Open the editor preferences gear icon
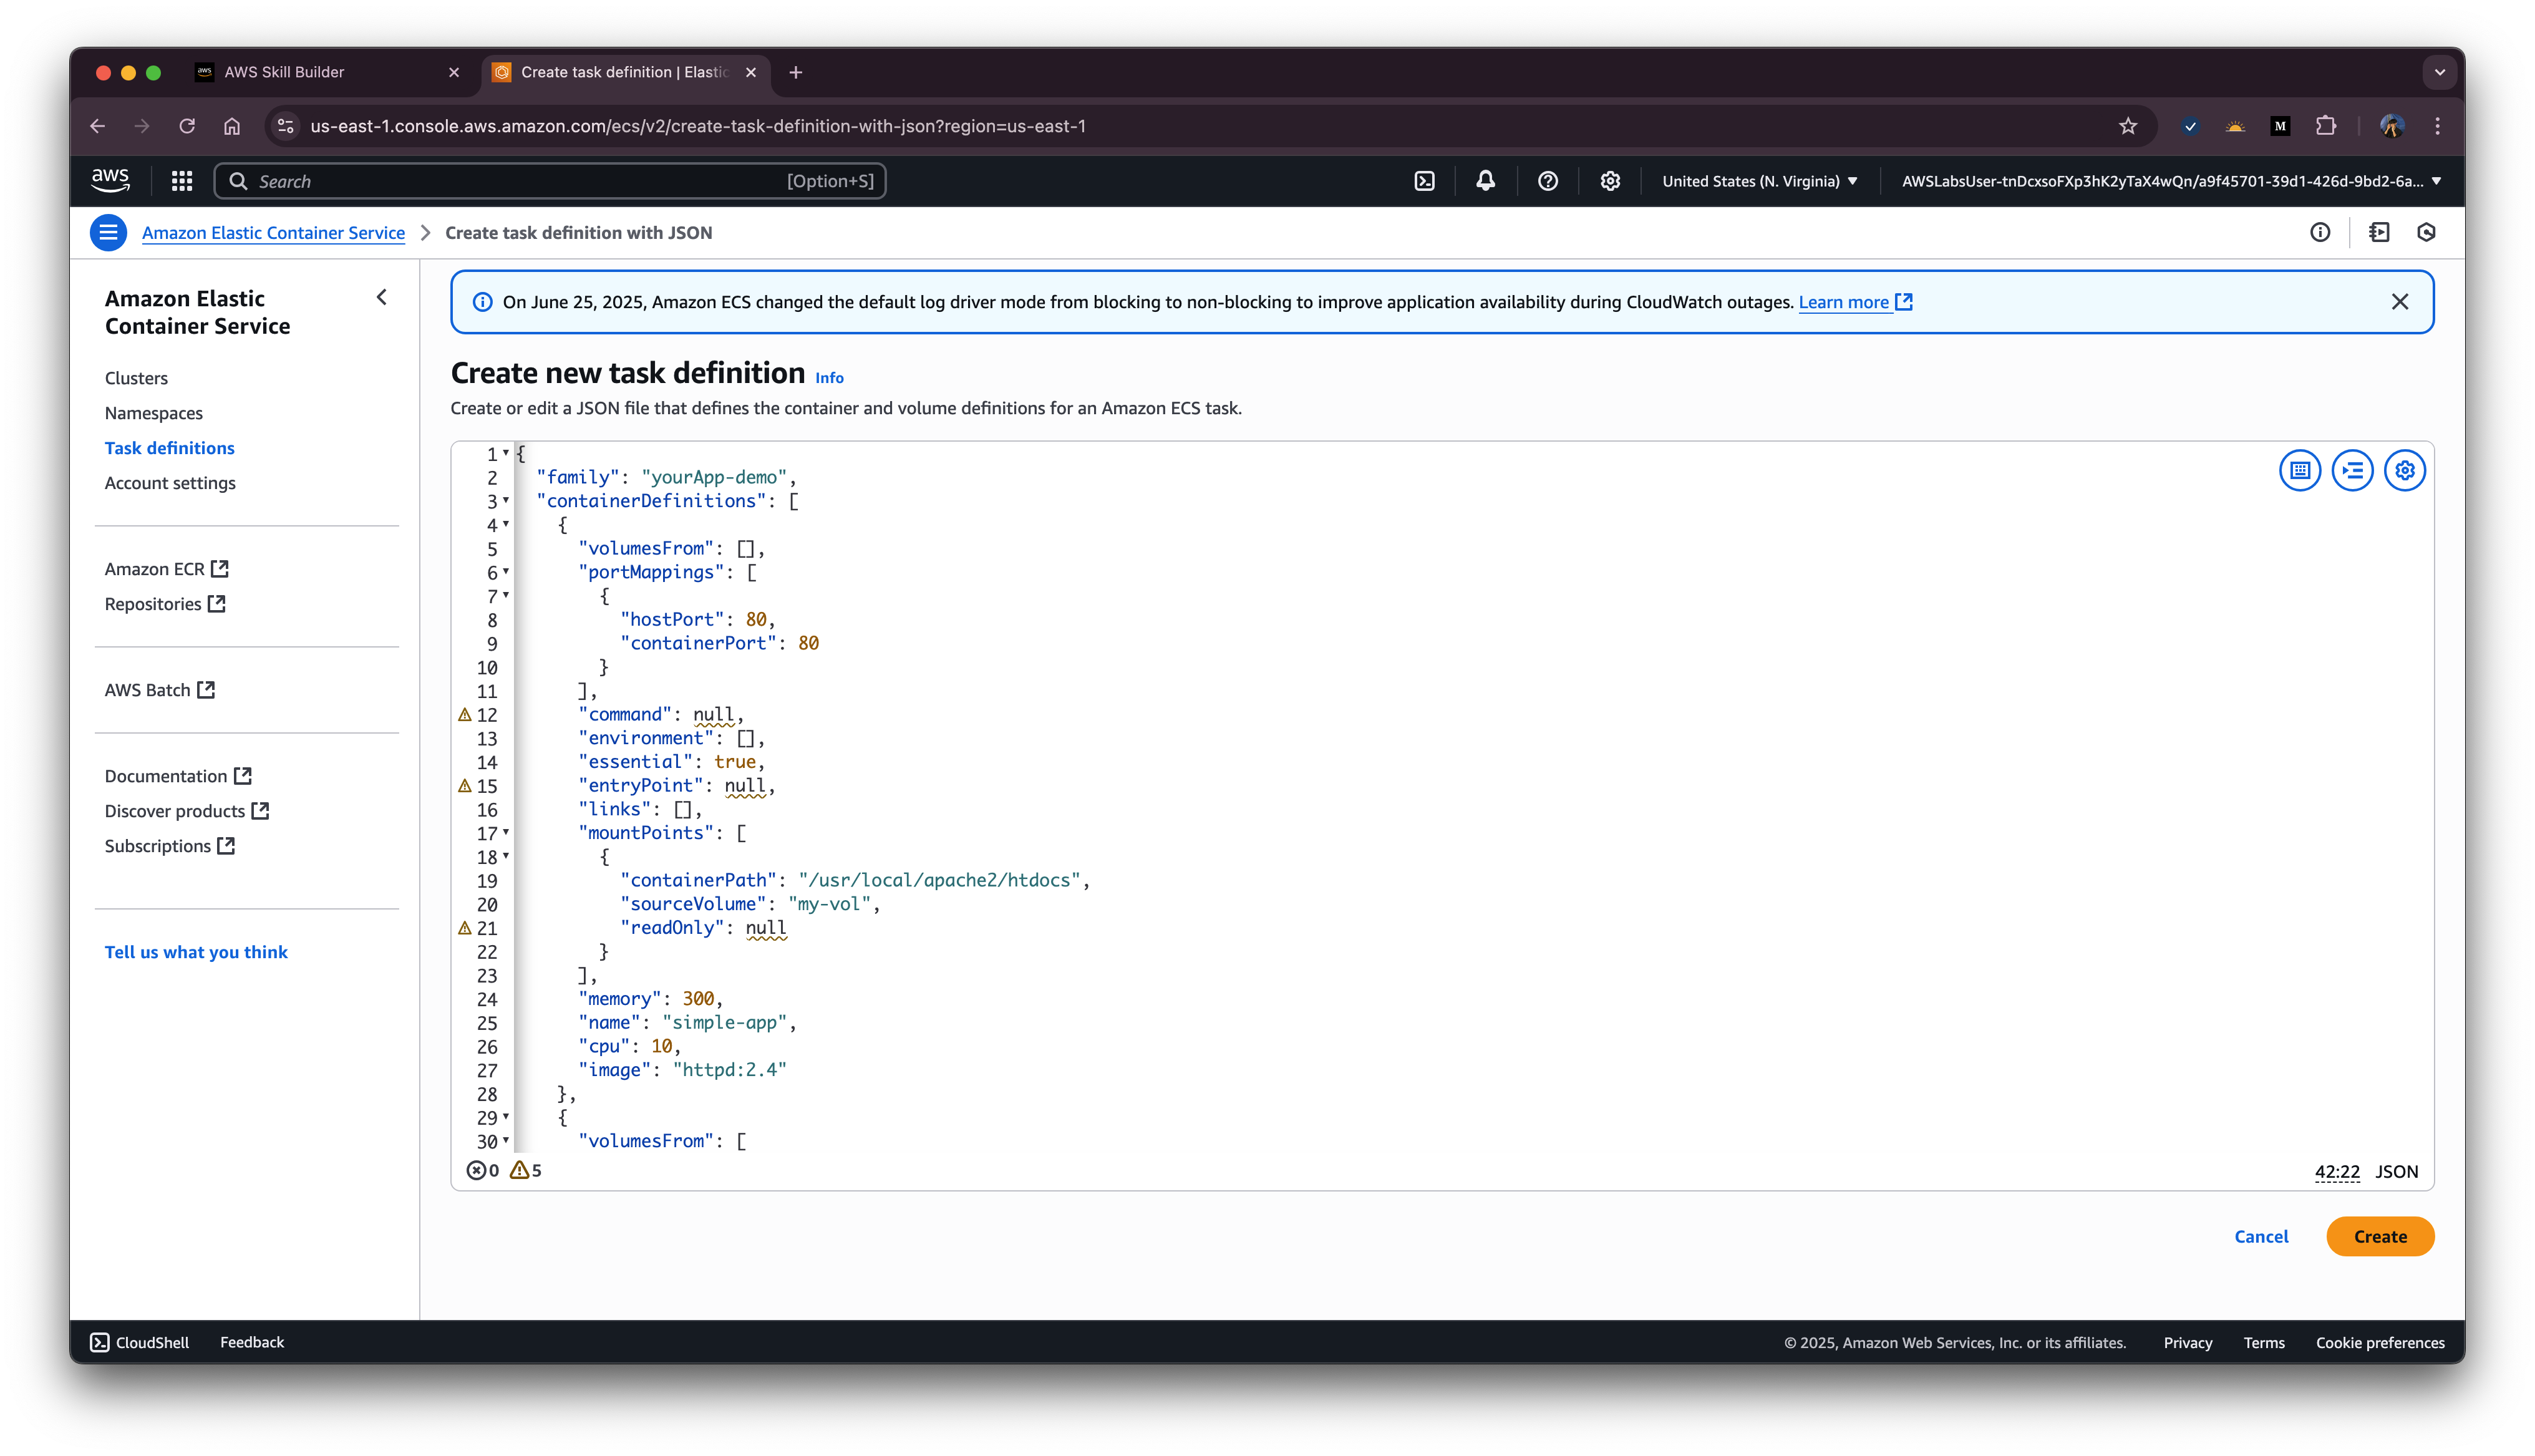 tap(2405, 470)
